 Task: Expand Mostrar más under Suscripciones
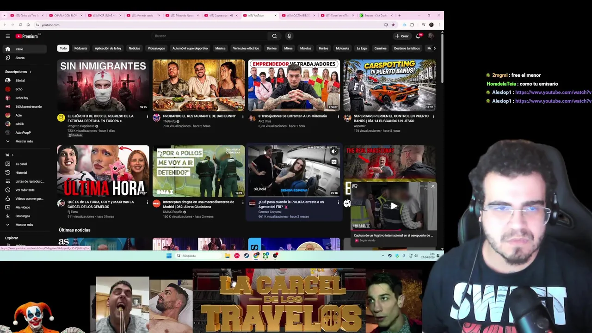point(24,141)
